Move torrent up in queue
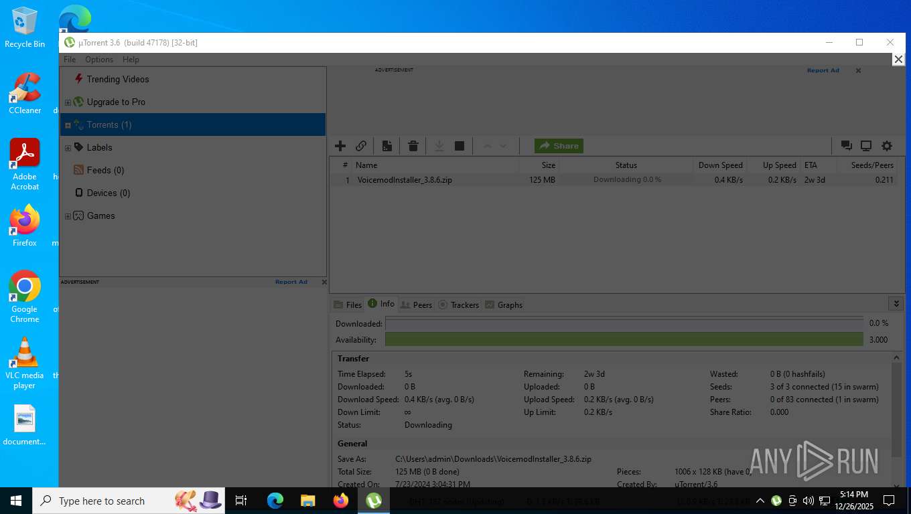 488,146
